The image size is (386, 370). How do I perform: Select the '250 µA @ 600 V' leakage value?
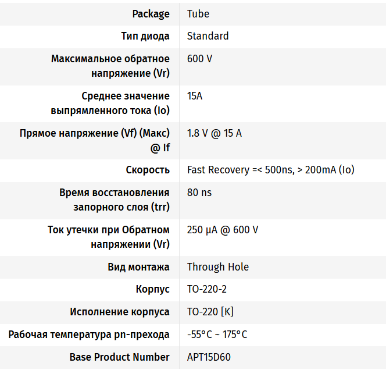click(x=223, y=230)
